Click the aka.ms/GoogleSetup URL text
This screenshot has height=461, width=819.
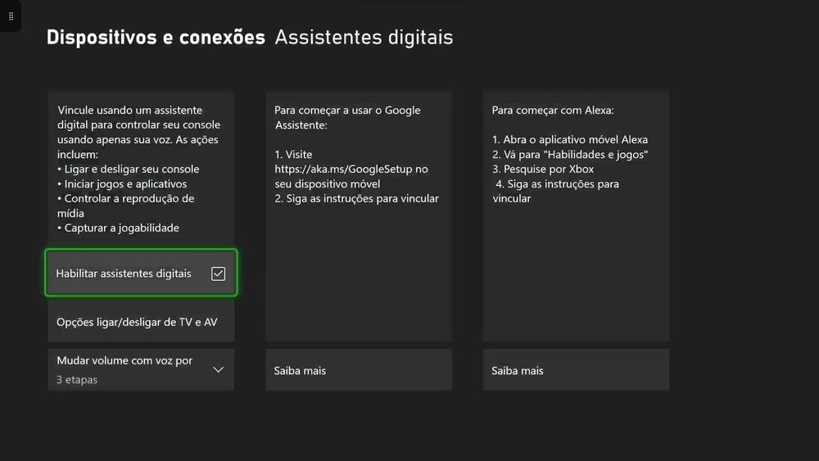pyautogui.click(x=351, y=169)
